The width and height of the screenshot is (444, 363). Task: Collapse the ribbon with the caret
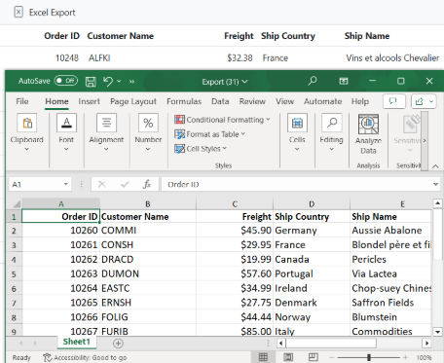(x=435, y=166)
